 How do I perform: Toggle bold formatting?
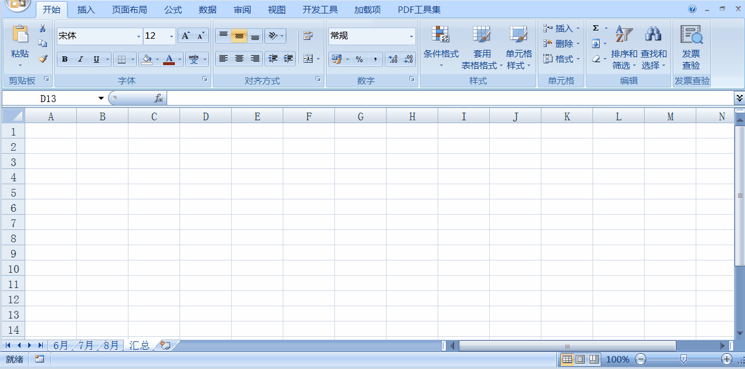coord(65,59)
